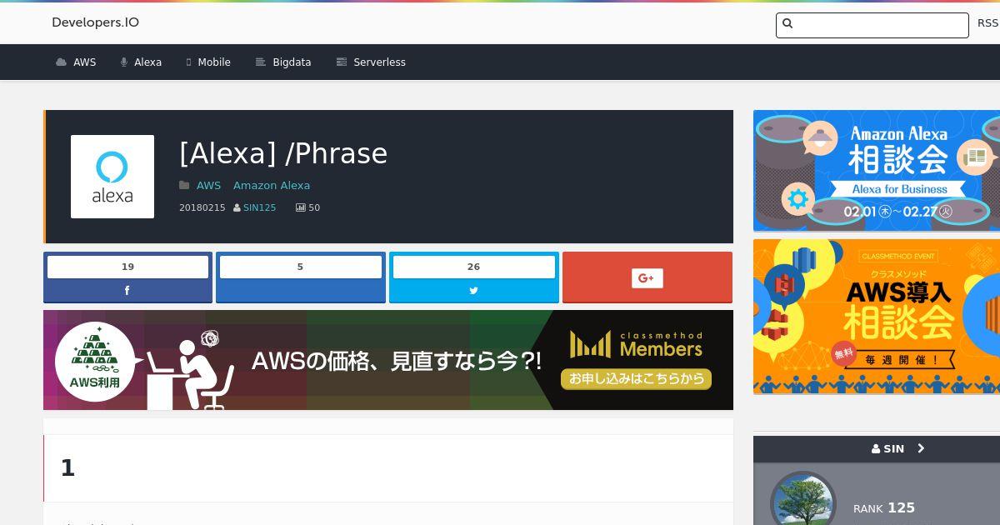Click the article title [Alexa] /Phrase
Screen dimensions: 1000x525
tap(283, 154)
